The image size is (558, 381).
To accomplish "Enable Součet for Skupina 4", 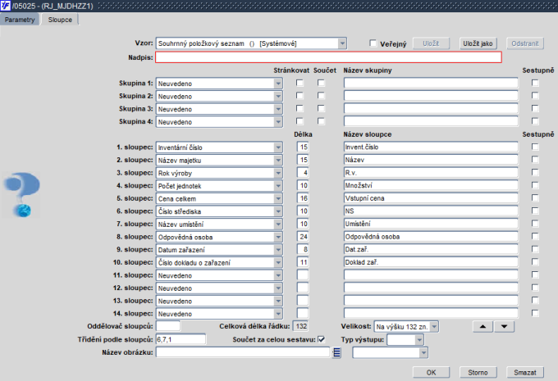I will pos(321,121).
